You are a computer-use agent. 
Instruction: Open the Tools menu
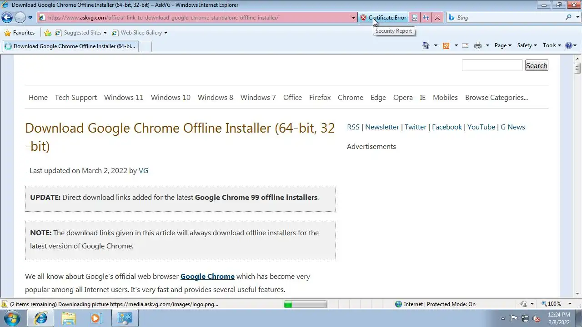point(552,45)
